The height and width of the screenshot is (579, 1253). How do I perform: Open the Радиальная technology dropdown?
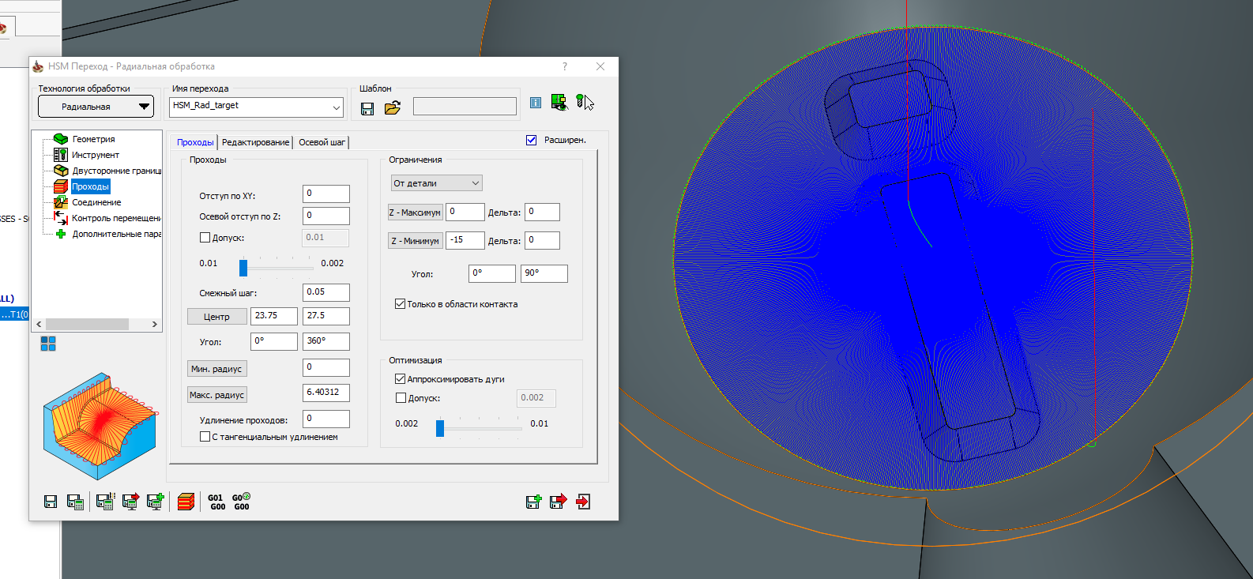(x=96, y=107)
